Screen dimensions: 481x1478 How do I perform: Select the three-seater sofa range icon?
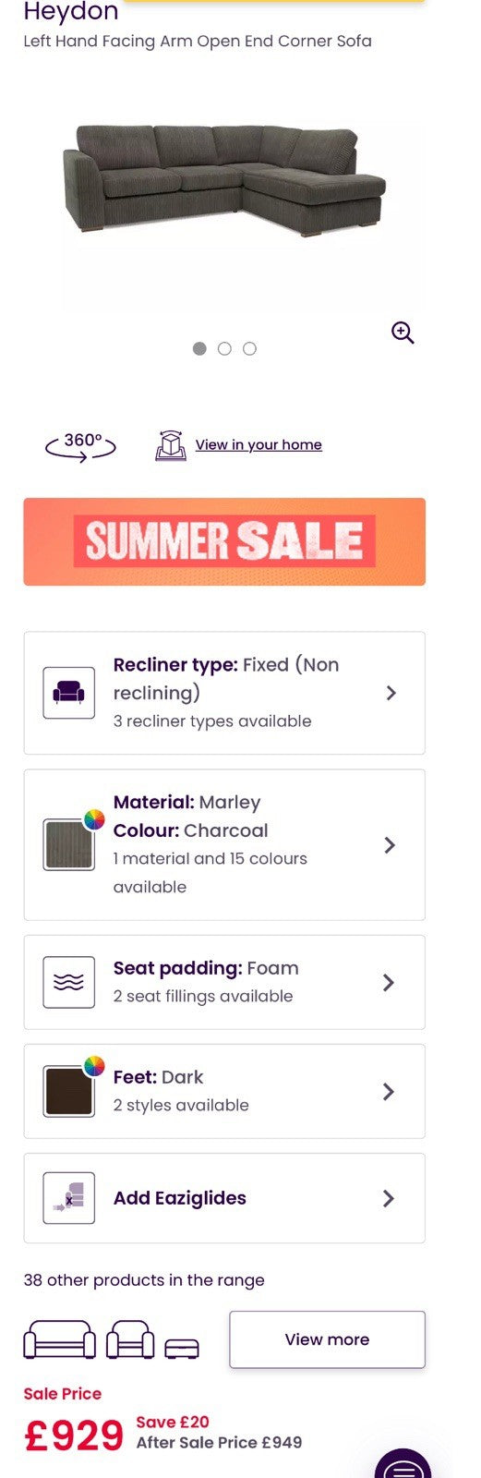(59, 1339)
